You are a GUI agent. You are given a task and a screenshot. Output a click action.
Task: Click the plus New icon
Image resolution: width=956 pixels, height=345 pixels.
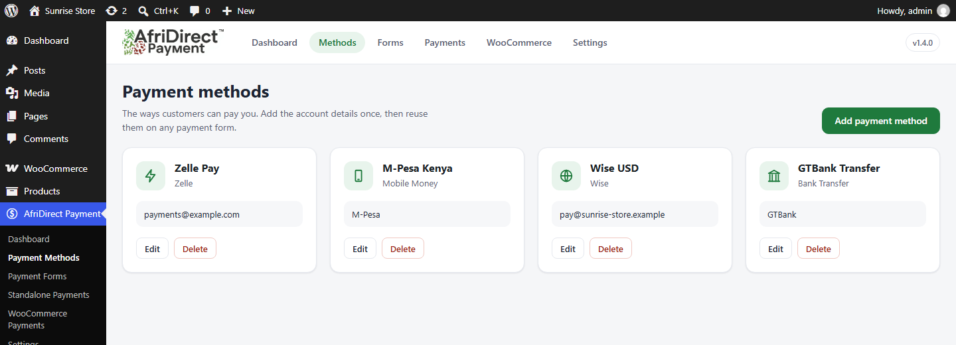227,11
